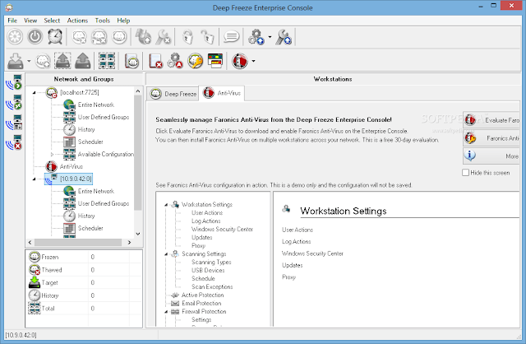The height and width of the screenshot is (344, 526).
Task: Click the sidebar console red-X remove icon
Action: click(x=14, y=142)
